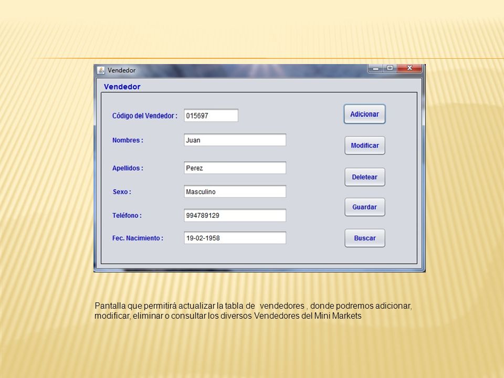Click the Sexo field showing Masculino

coord(235,192)
